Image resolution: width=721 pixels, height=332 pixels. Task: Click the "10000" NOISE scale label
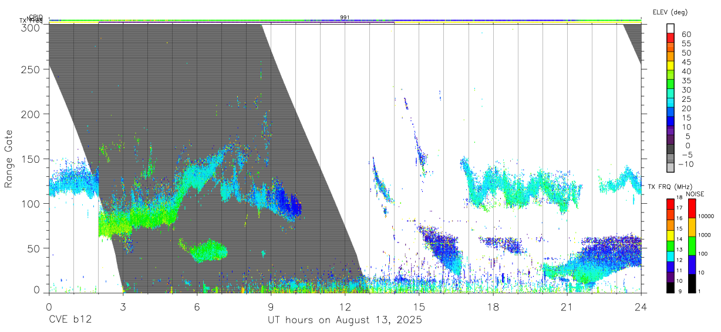click(x=707, y=216)
